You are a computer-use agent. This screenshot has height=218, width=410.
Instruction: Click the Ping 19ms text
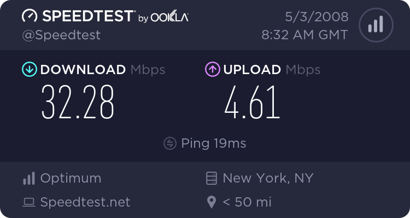coord(214,143)
